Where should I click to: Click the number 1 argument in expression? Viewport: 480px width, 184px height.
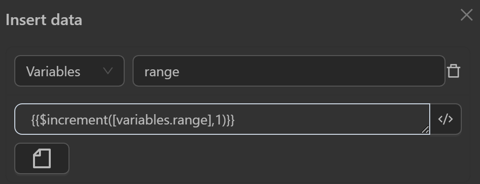(218, 120)
